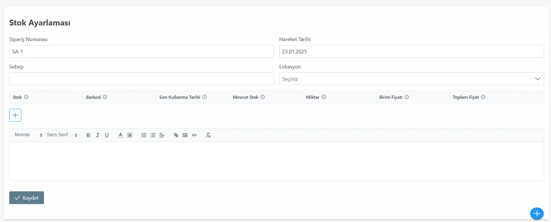Click the info icon next to Barkod
The image size is (551, 222).
pos(105,97)
